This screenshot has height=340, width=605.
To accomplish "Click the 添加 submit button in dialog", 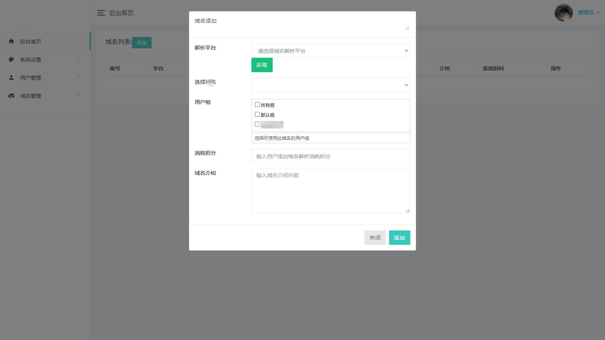I will click(399, 238).
